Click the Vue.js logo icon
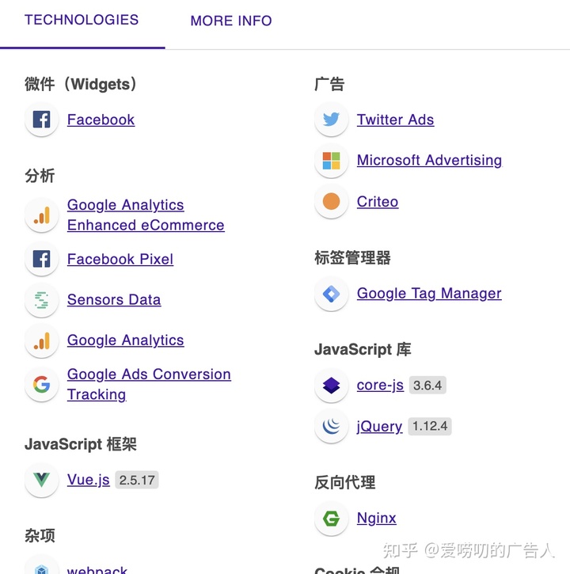The image size is (570, 574). pyautogui.click(x=42, y=480)
